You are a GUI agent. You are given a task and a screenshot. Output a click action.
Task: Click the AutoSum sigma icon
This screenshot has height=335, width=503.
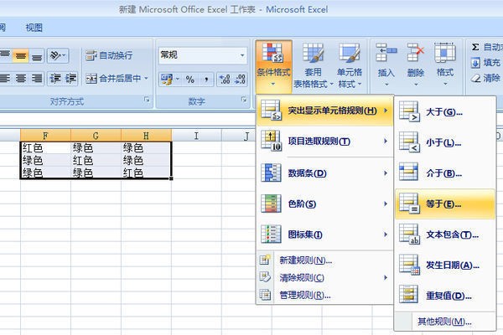pyautogui.click(x=475, y=47)
